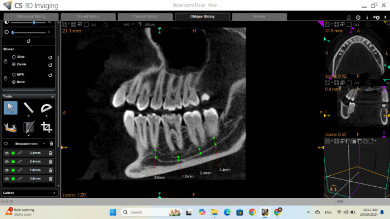This screenshot has height=219, width=390.
Task: Click the Windows taskbar Search box
Action: pyautogui.click(x=151, y=212)
